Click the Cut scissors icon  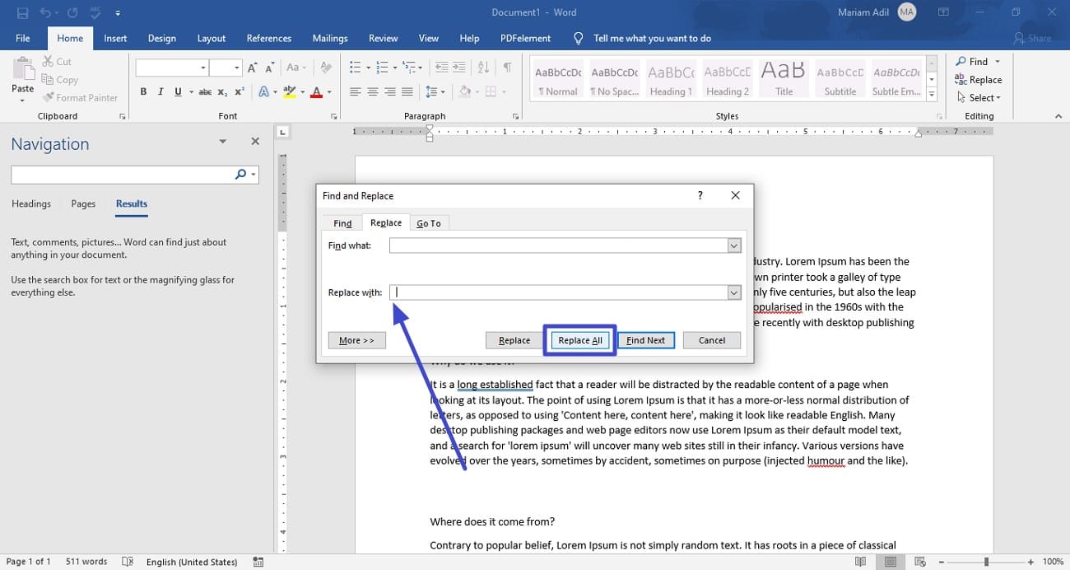[x=49, y=62]
